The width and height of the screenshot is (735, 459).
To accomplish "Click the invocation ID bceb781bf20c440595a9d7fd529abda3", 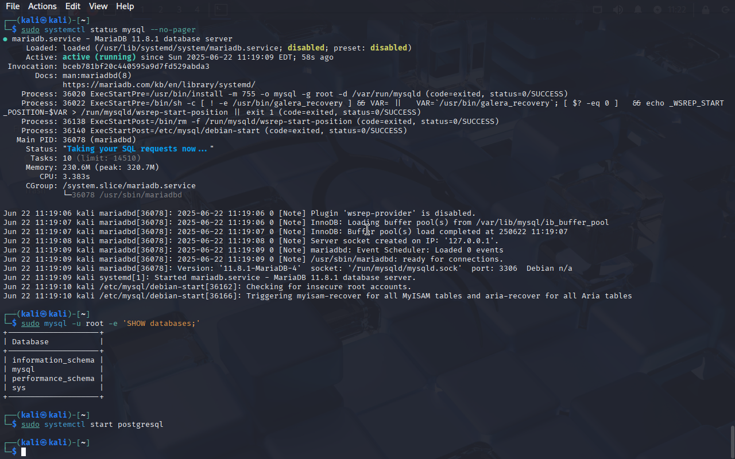I will point(136,67).
